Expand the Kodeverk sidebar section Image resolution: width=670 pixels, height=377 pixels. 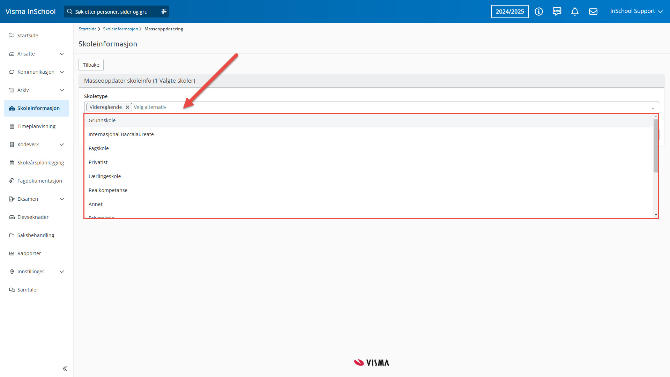[x=62, y=145]
